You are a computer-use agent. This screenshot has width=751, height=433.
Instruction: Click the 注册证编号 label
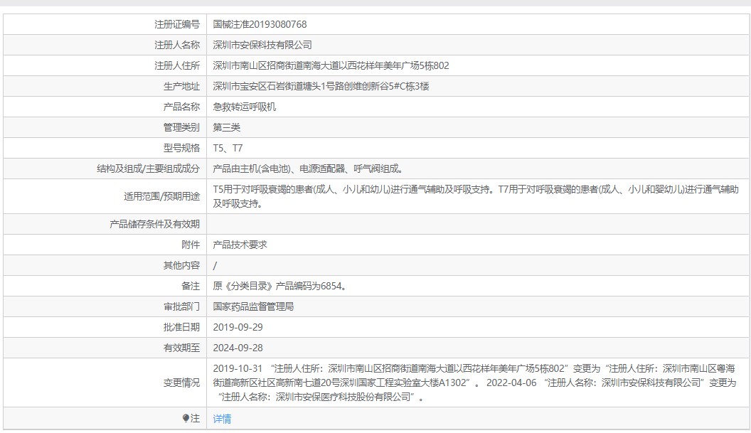pyautogui.click(x=177, y=24)
